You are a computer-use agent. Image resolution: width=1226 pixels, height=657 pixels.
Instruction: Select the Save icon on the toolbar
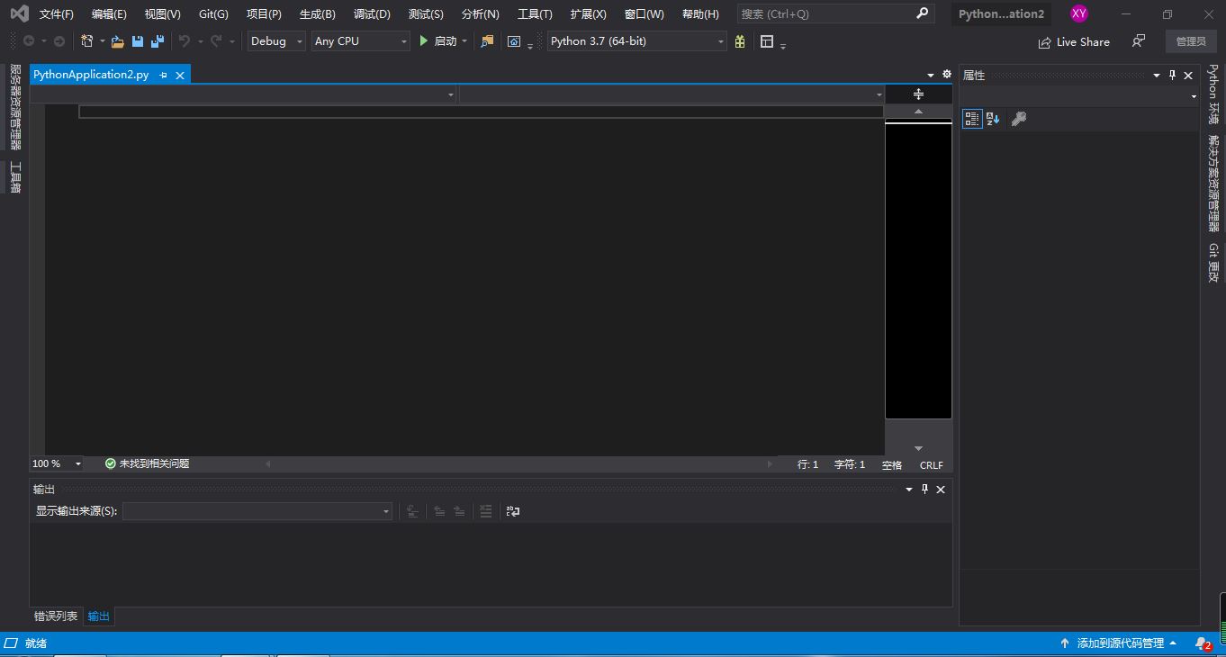[x=137, y=41]
